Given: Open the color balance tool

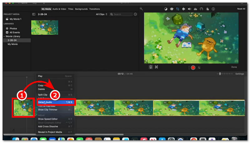Looking at the screenshot, I should tap(166, 9).
